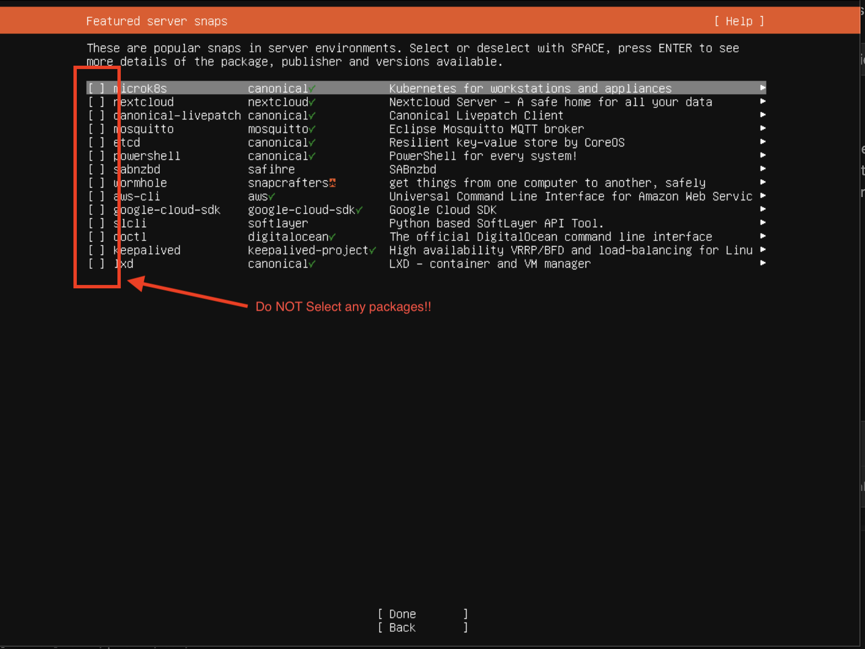865x649 pixels.
Task: Click verified checkmark next to nextcloud publisher
Action: pos(312,102)
